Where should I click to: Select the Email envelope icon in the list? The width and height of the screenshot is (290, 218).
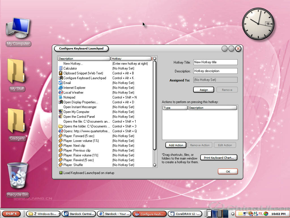click(x=61, y=83)
